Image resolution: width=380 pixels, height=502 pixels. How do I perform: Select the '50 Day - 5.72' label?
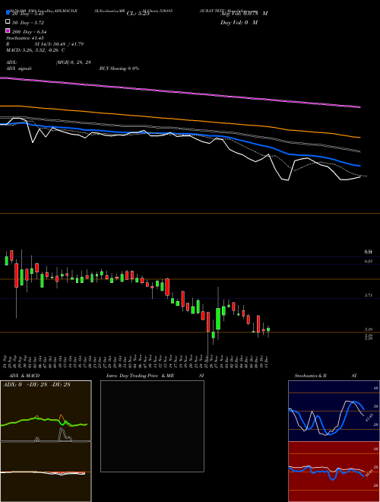28,23
